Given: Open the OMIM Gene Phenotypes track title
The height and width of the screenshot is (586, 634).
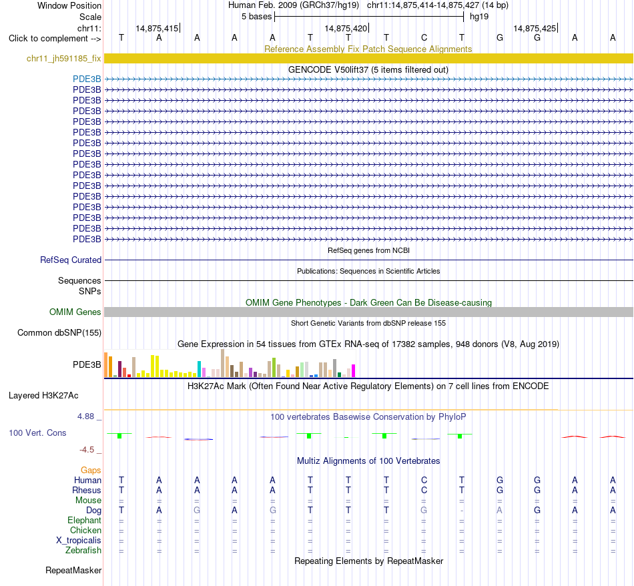Looking at the screenshot, I should click(368, 302).
